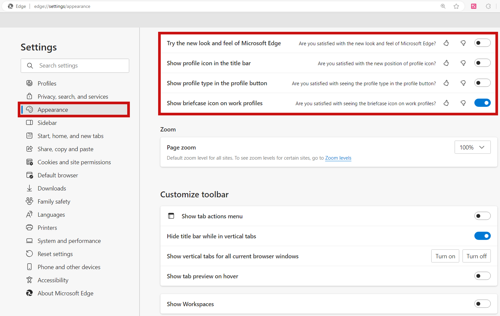Click the Family safety icon
Screen dimensions: 500x316
pyautogui.click(x=29, y=201)
